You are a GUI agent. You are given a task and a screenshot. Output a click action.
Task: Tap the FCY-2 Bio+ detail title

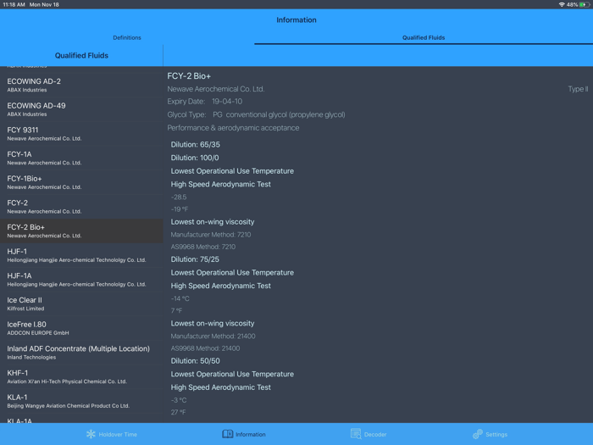(189, 76)
